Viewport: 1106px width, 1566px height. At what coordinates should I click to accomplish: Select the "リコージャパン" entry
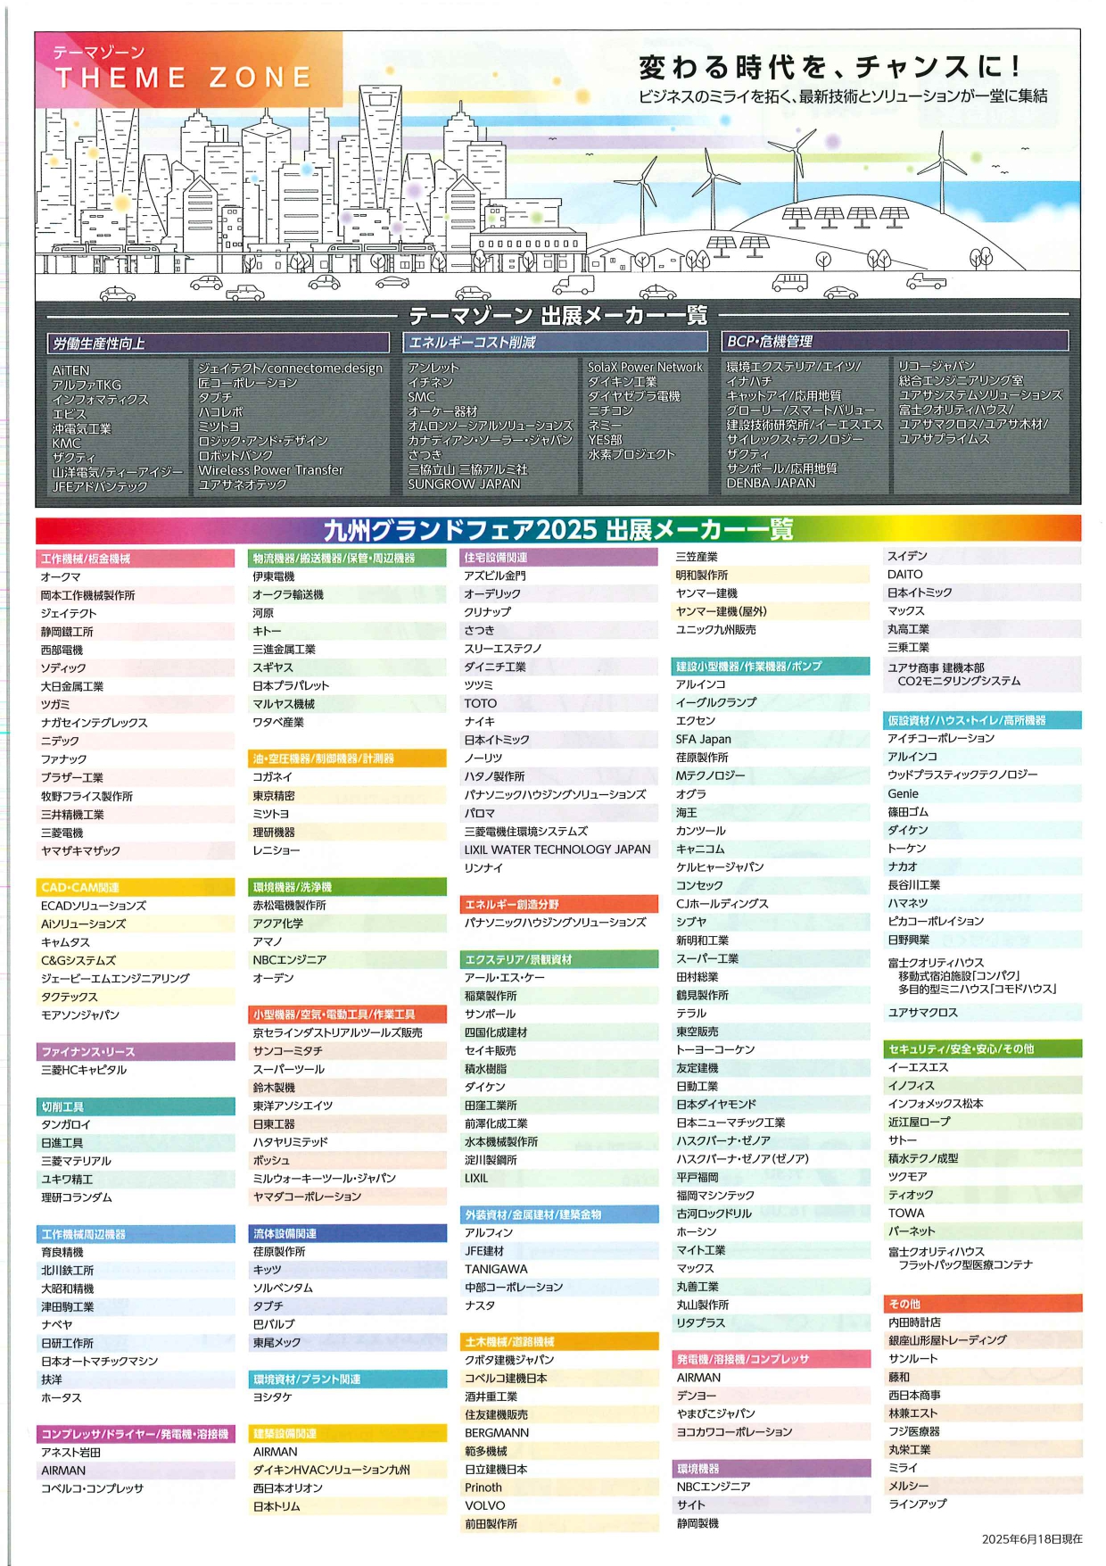coord(937,366)
